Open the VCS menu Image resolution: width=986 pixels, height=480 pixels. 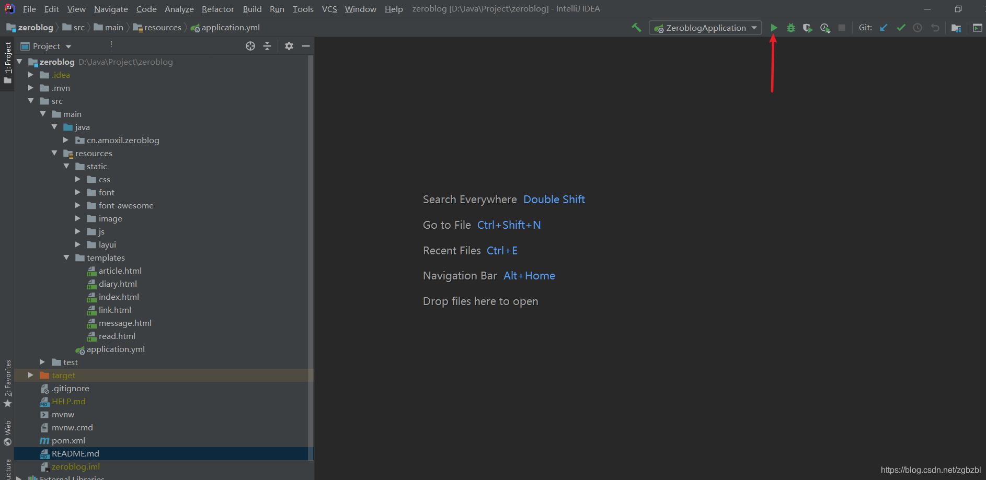pos(329,9)
